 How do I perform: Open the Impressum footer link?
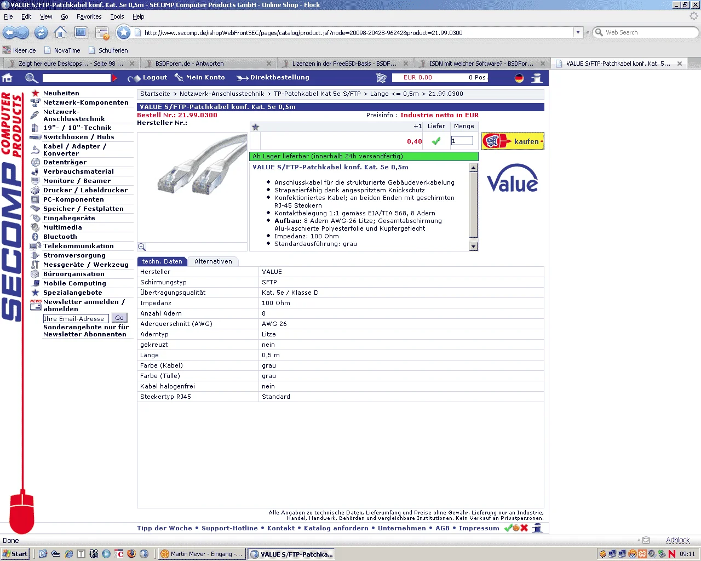479,528
